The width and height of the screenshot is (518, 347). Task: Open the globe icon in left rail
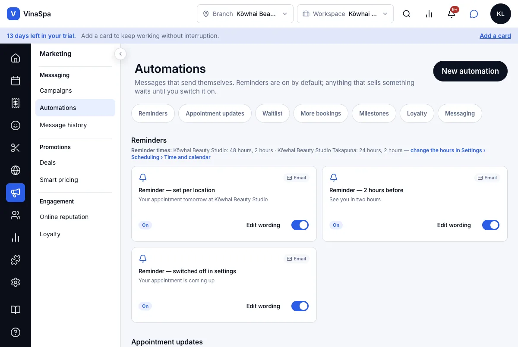16,170
